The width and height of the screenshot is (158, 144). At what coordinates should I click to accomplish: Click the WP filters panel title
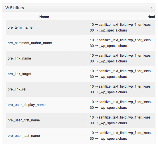[x=15, y=8]
